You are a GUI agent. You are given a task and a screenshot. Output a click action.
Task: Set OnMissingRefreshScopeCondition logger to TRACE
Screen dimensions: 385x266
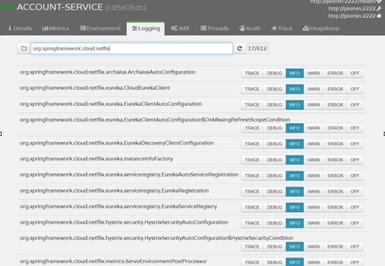pos(252,128)
